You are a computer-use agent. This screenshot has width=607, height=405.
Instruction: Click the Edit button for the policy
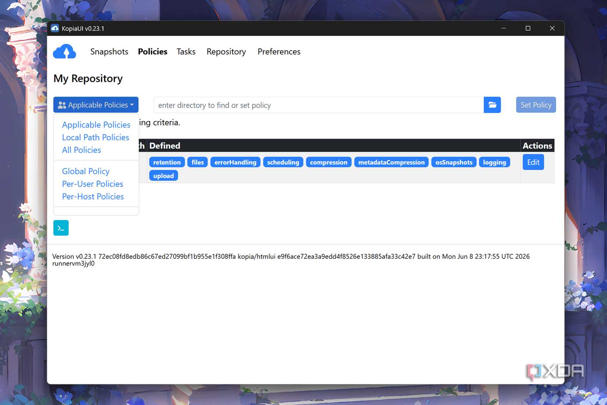point(533,162)
